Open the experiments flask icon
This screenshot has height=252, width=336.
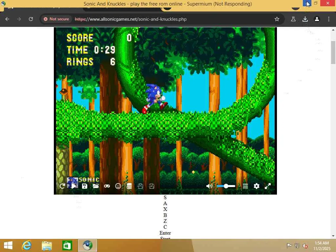pos(293,19)
